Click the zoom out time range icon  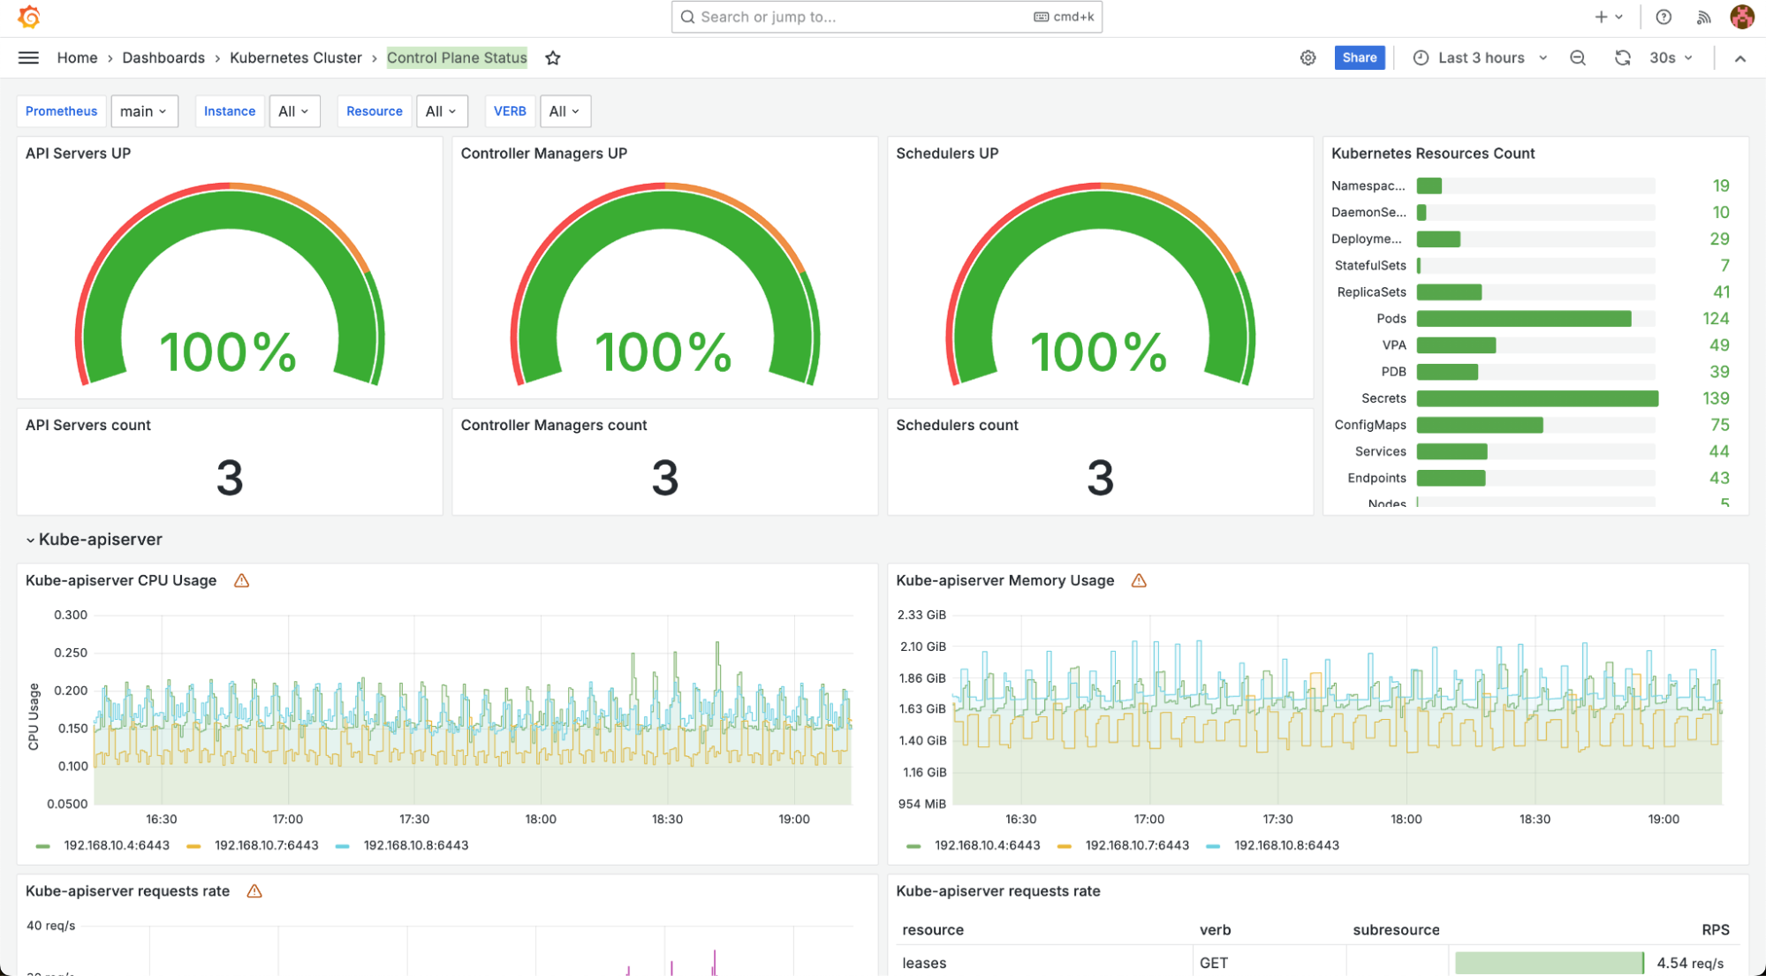(1578, 57)
